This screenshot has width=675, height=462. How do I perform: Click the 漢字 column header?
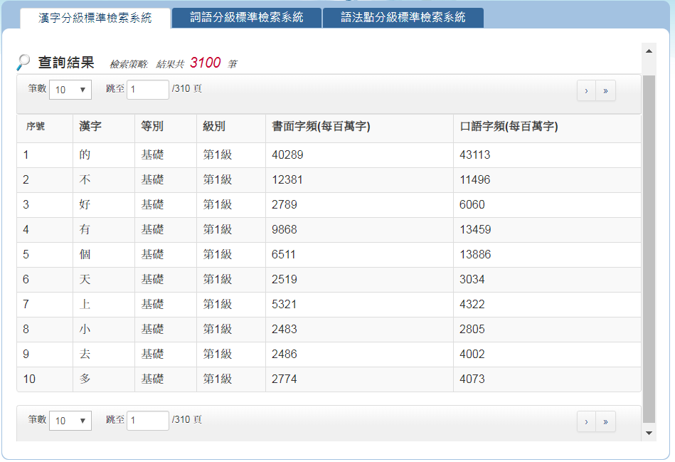point(90,127)
